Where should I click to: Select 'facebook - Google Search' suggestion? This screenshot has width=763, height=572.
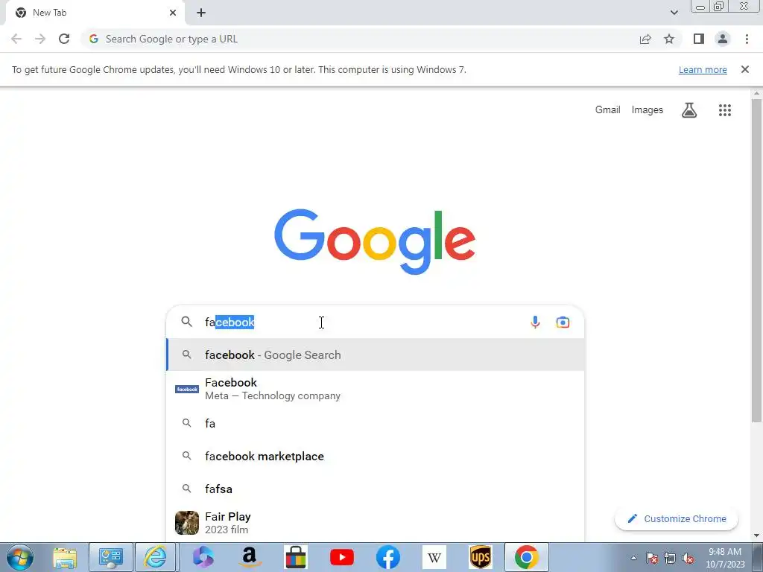[376, 355]
